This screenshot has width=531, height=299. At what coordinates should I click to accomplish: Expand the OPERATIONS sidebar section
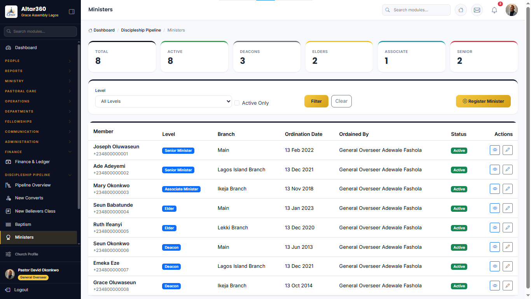point(38,101)
